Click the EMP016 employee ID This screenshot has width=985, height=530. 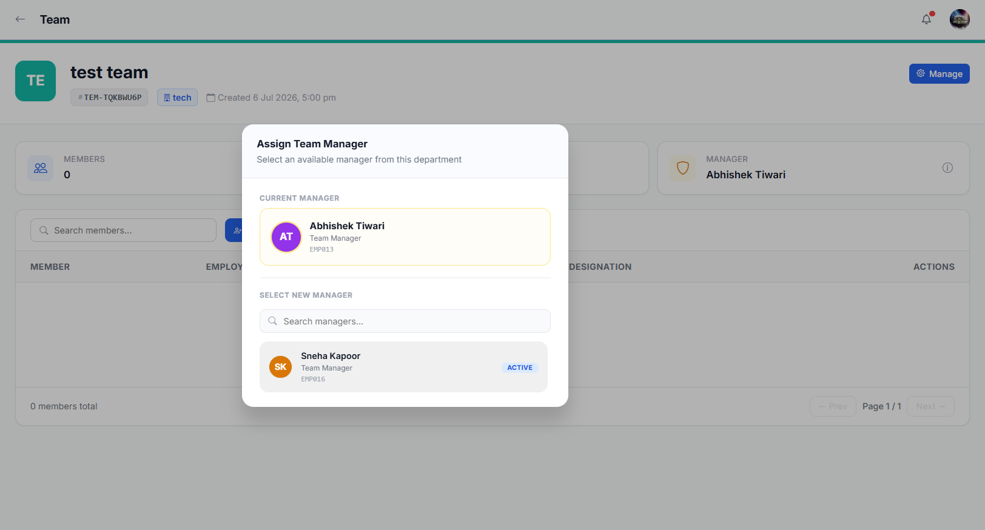[x=313, y=379]
